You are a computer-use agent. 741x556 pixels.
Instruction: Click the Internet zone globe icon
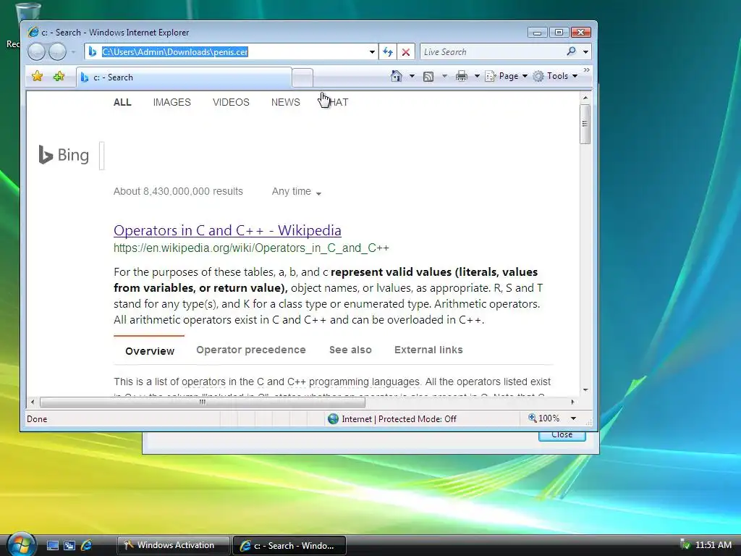[x=333, y=419]
